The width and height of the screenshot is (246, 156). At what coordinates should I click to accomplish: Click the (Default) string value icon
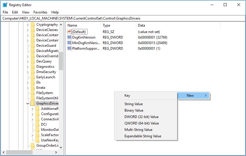coord(69,32)
